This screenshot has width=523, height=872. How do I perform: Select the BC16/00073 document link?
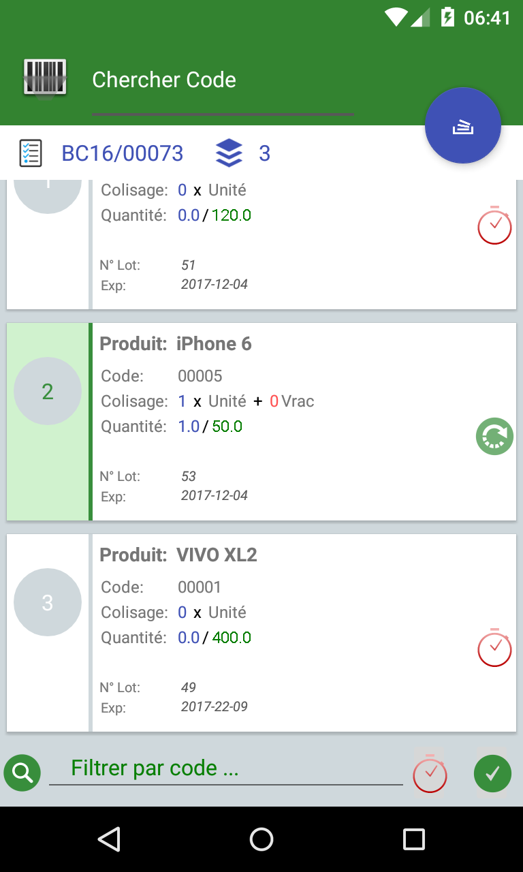pos(122,153)
